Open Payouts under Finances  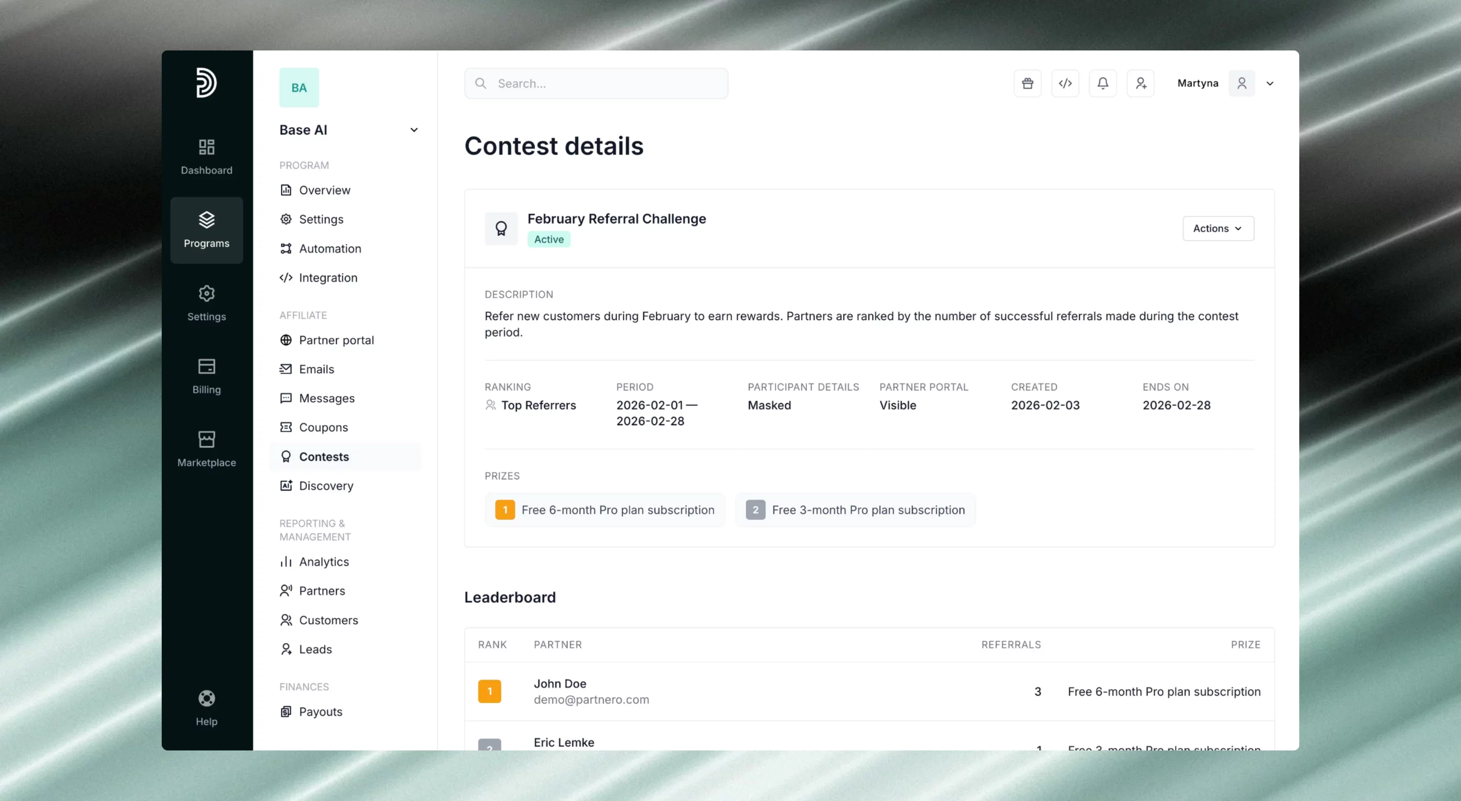tap(320, 711)
